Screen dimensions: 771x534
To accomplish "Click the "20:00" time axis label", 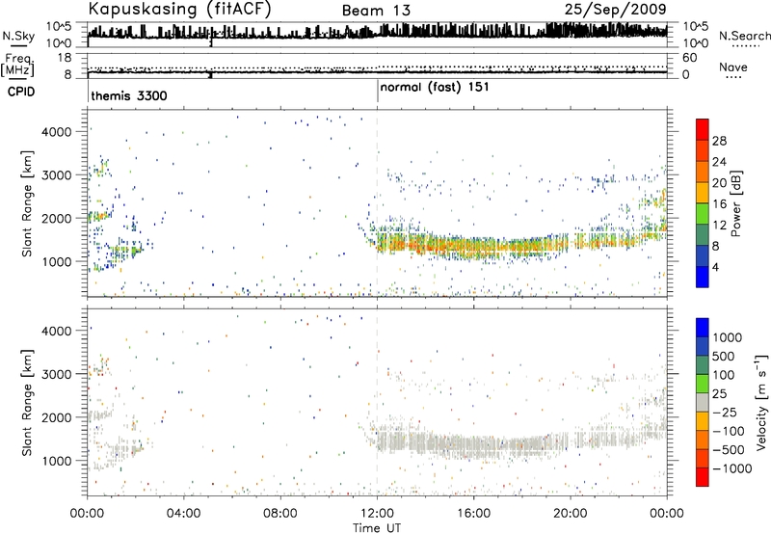I will click(571, 514).
